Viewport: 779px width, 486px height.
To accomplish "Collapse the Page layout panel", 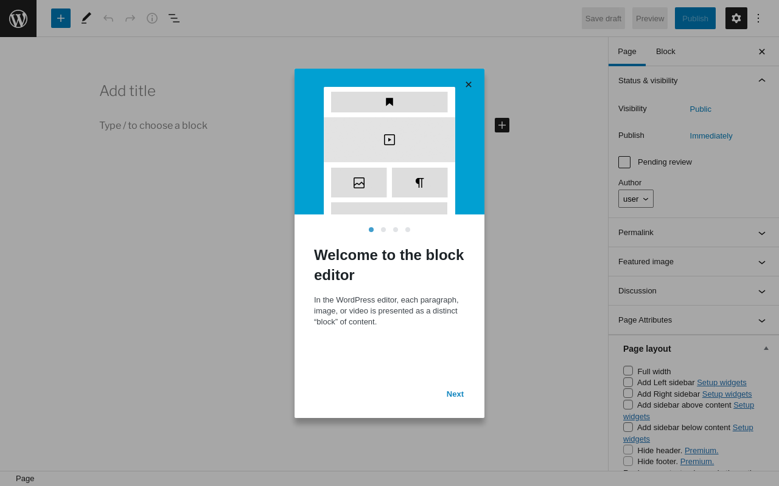I will (x=766, y=348).
